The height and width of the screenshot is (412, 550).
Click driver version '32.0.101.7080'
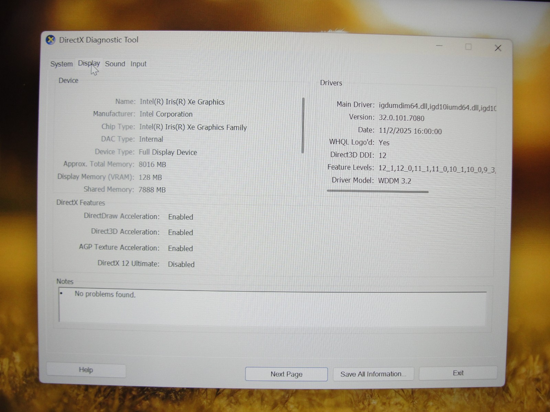(x=401, y=118)
